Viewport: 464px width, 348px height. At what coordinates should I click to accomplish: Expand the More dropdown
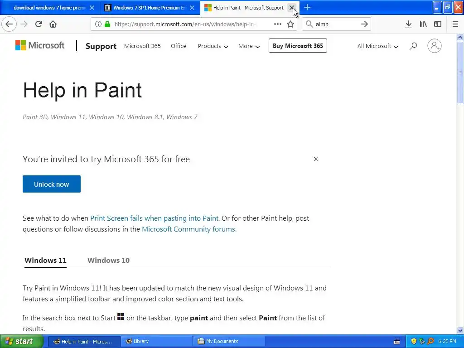(249, 46)
